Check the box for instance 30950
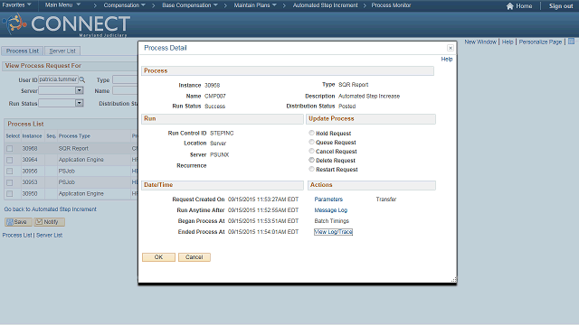Image resolution: width=579 pixels, height=325 pixels. pyautogui.click(x=10, y=193)
